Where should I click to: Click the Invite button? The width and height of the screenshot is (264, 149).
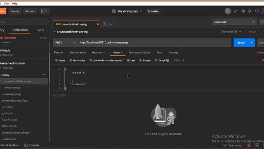click(x=153, y=11)
